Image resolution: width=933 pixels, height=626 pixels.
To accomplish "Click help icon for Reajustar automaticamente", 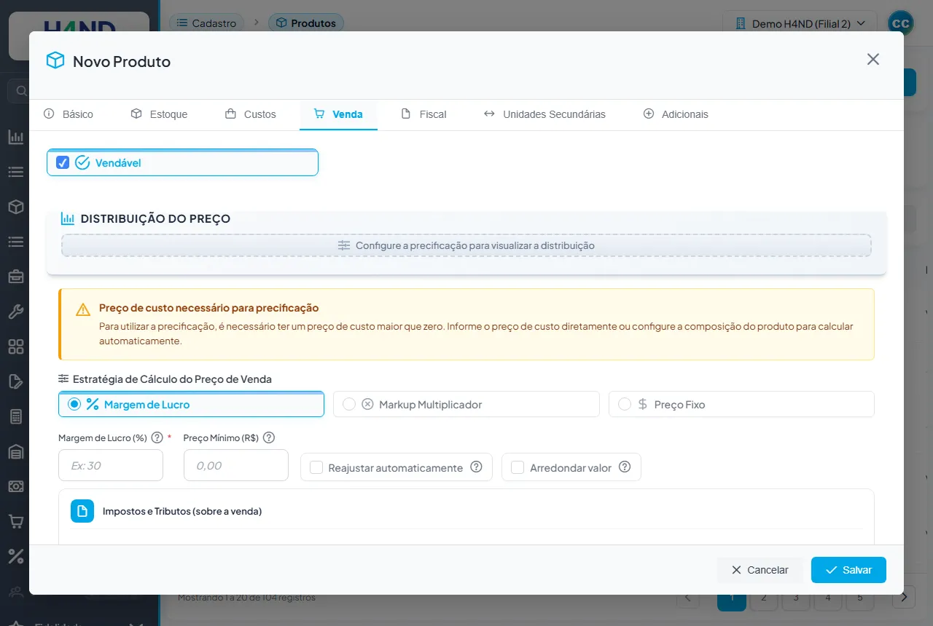I will (476, 467).
